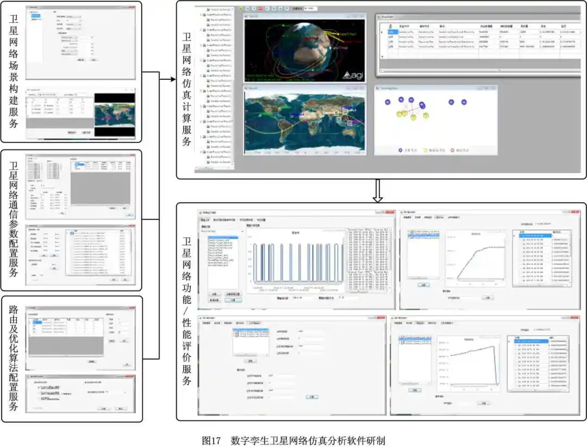Expand a node in the simulation scenario tree

point(202,30)
